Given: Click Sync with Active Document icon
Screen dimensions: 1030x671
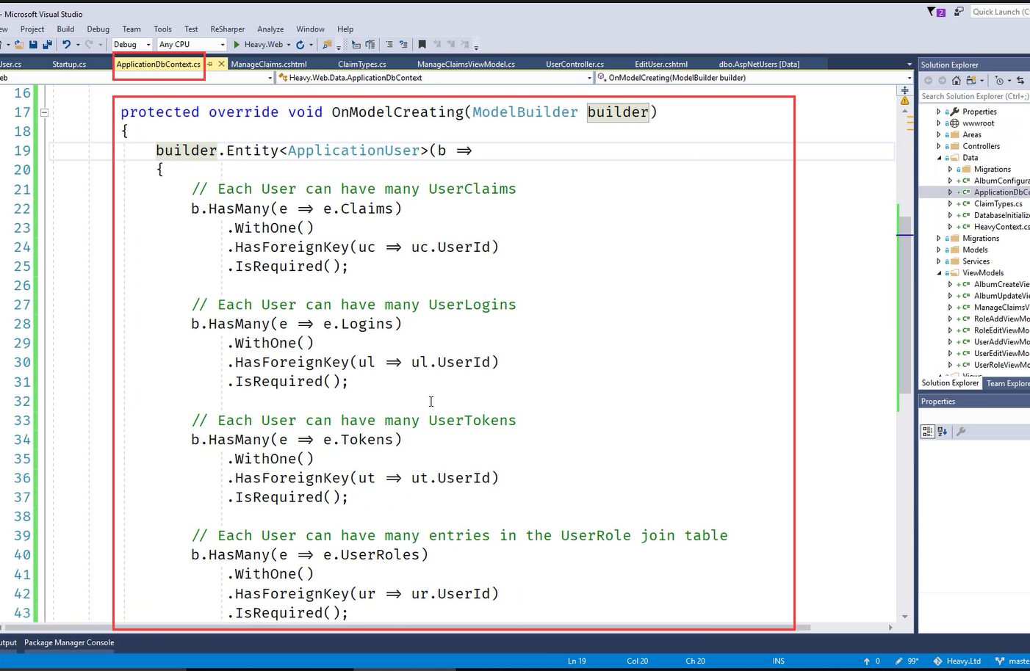Looking at the screenshot, I should click(1020, 80).
